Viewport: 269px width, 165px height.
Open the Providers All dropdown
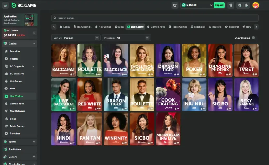[x=126, y=38]
